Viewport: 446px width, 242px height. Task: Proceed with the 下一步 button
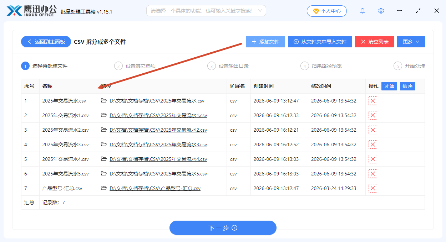(x=223, y=228)
